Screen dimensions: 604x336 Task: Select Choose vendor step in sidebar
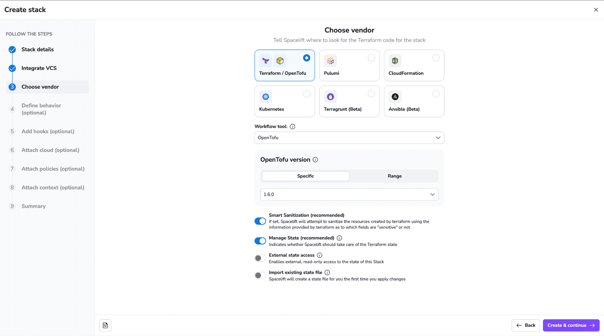(47, 87)
